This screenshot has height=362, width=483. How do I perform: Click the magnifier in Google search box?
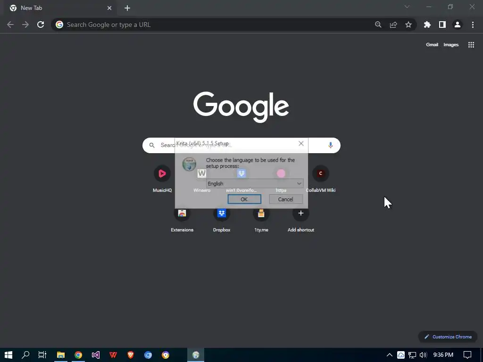[152, 145]
